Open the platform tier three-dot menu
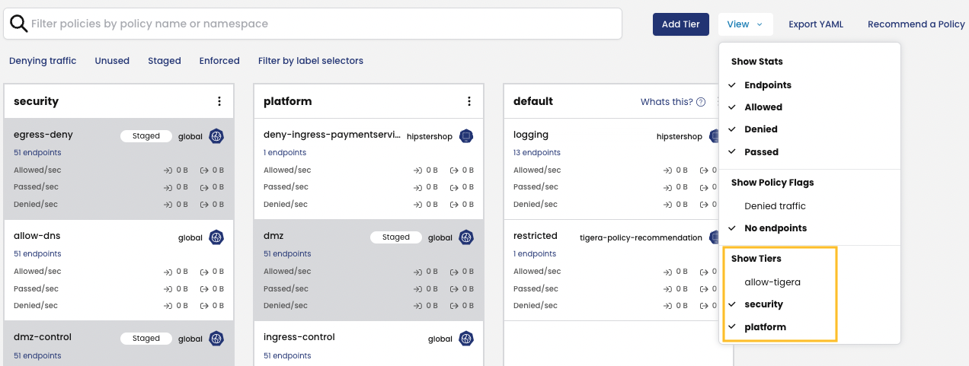Screen dimensions: 969x366 pos(469,101)
